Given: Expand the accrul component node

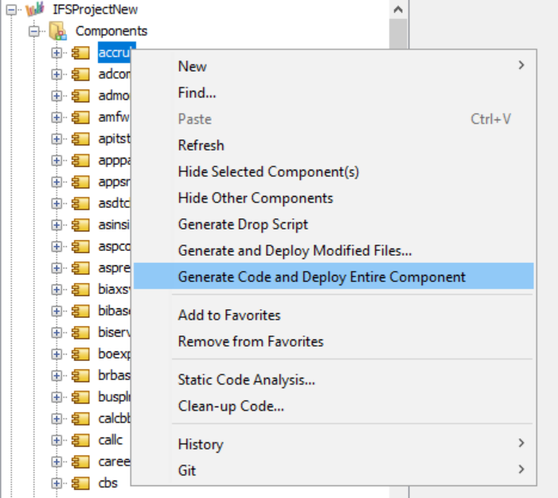Looking at the screenshot, I should 57,53.
